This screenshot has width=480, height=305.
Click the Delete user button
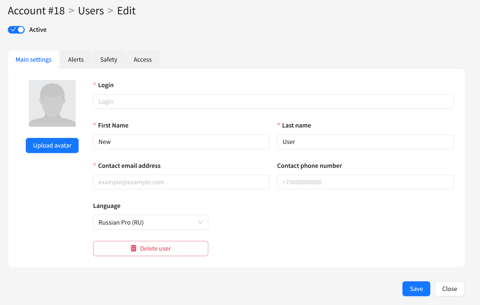click(x=151, y=249)
